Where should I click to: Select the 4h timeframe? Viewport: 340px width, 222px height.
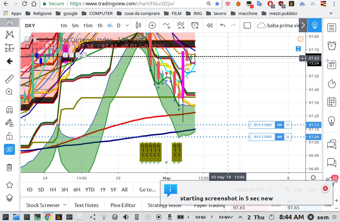110,26
